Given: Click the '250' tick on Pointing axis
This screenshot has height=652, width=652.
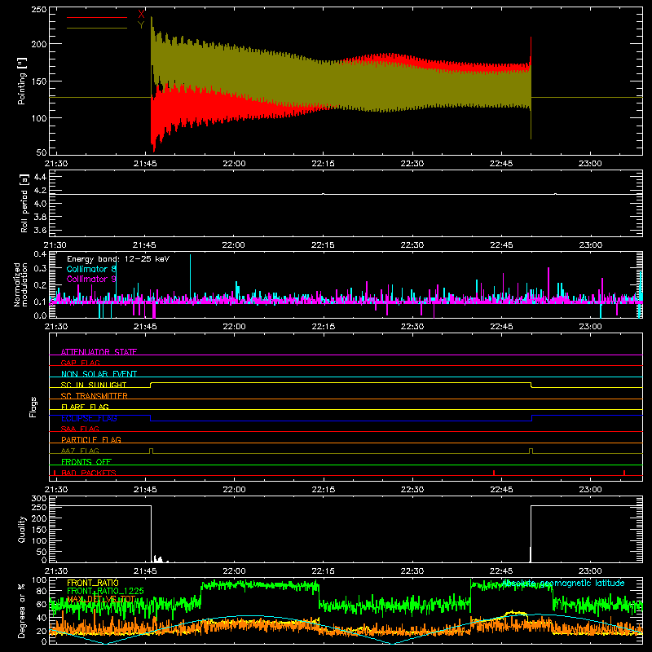Looking at the screenshot, I should click(38, 10).
